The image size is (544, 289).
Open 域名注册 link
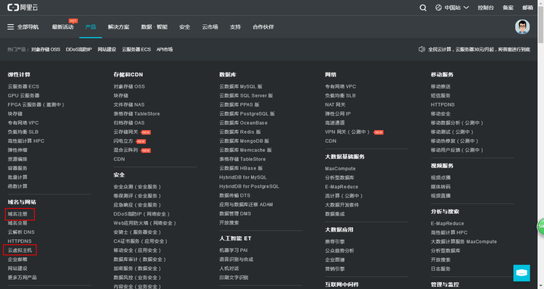17,214
